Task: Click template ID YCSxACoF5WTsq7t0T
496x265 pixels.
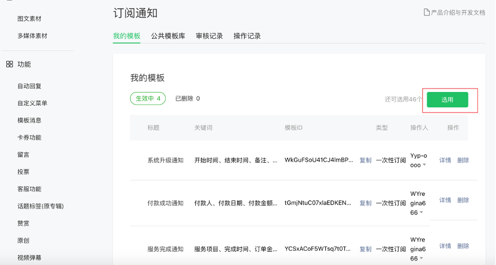Action: (318, 249)
